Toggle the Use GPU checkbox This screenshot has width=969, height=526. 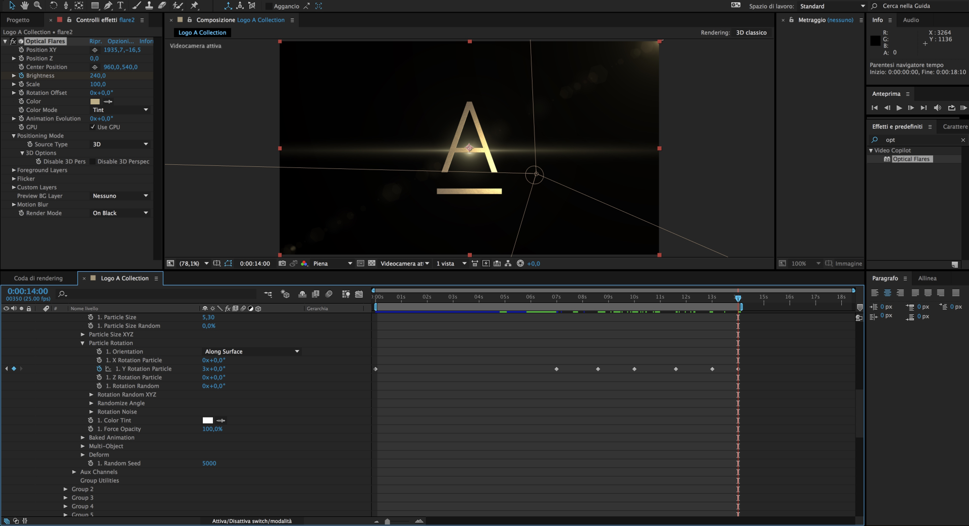(x=93, y=127)
